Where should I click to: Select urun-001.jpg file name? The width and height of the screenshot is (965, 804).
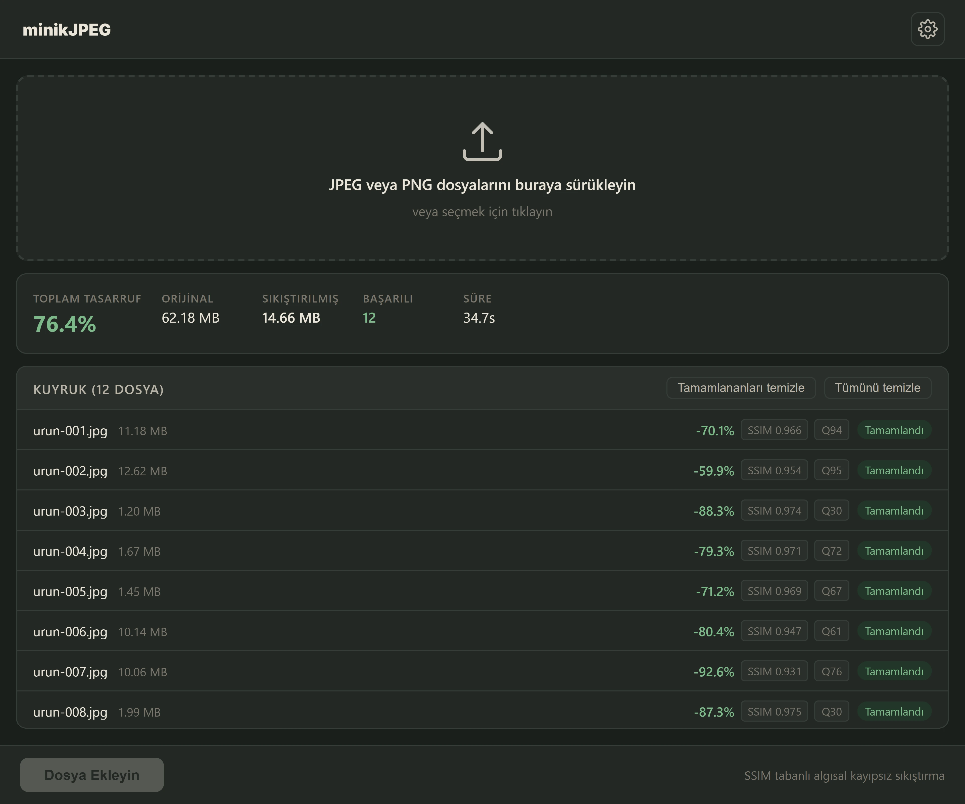pos(70,430)
